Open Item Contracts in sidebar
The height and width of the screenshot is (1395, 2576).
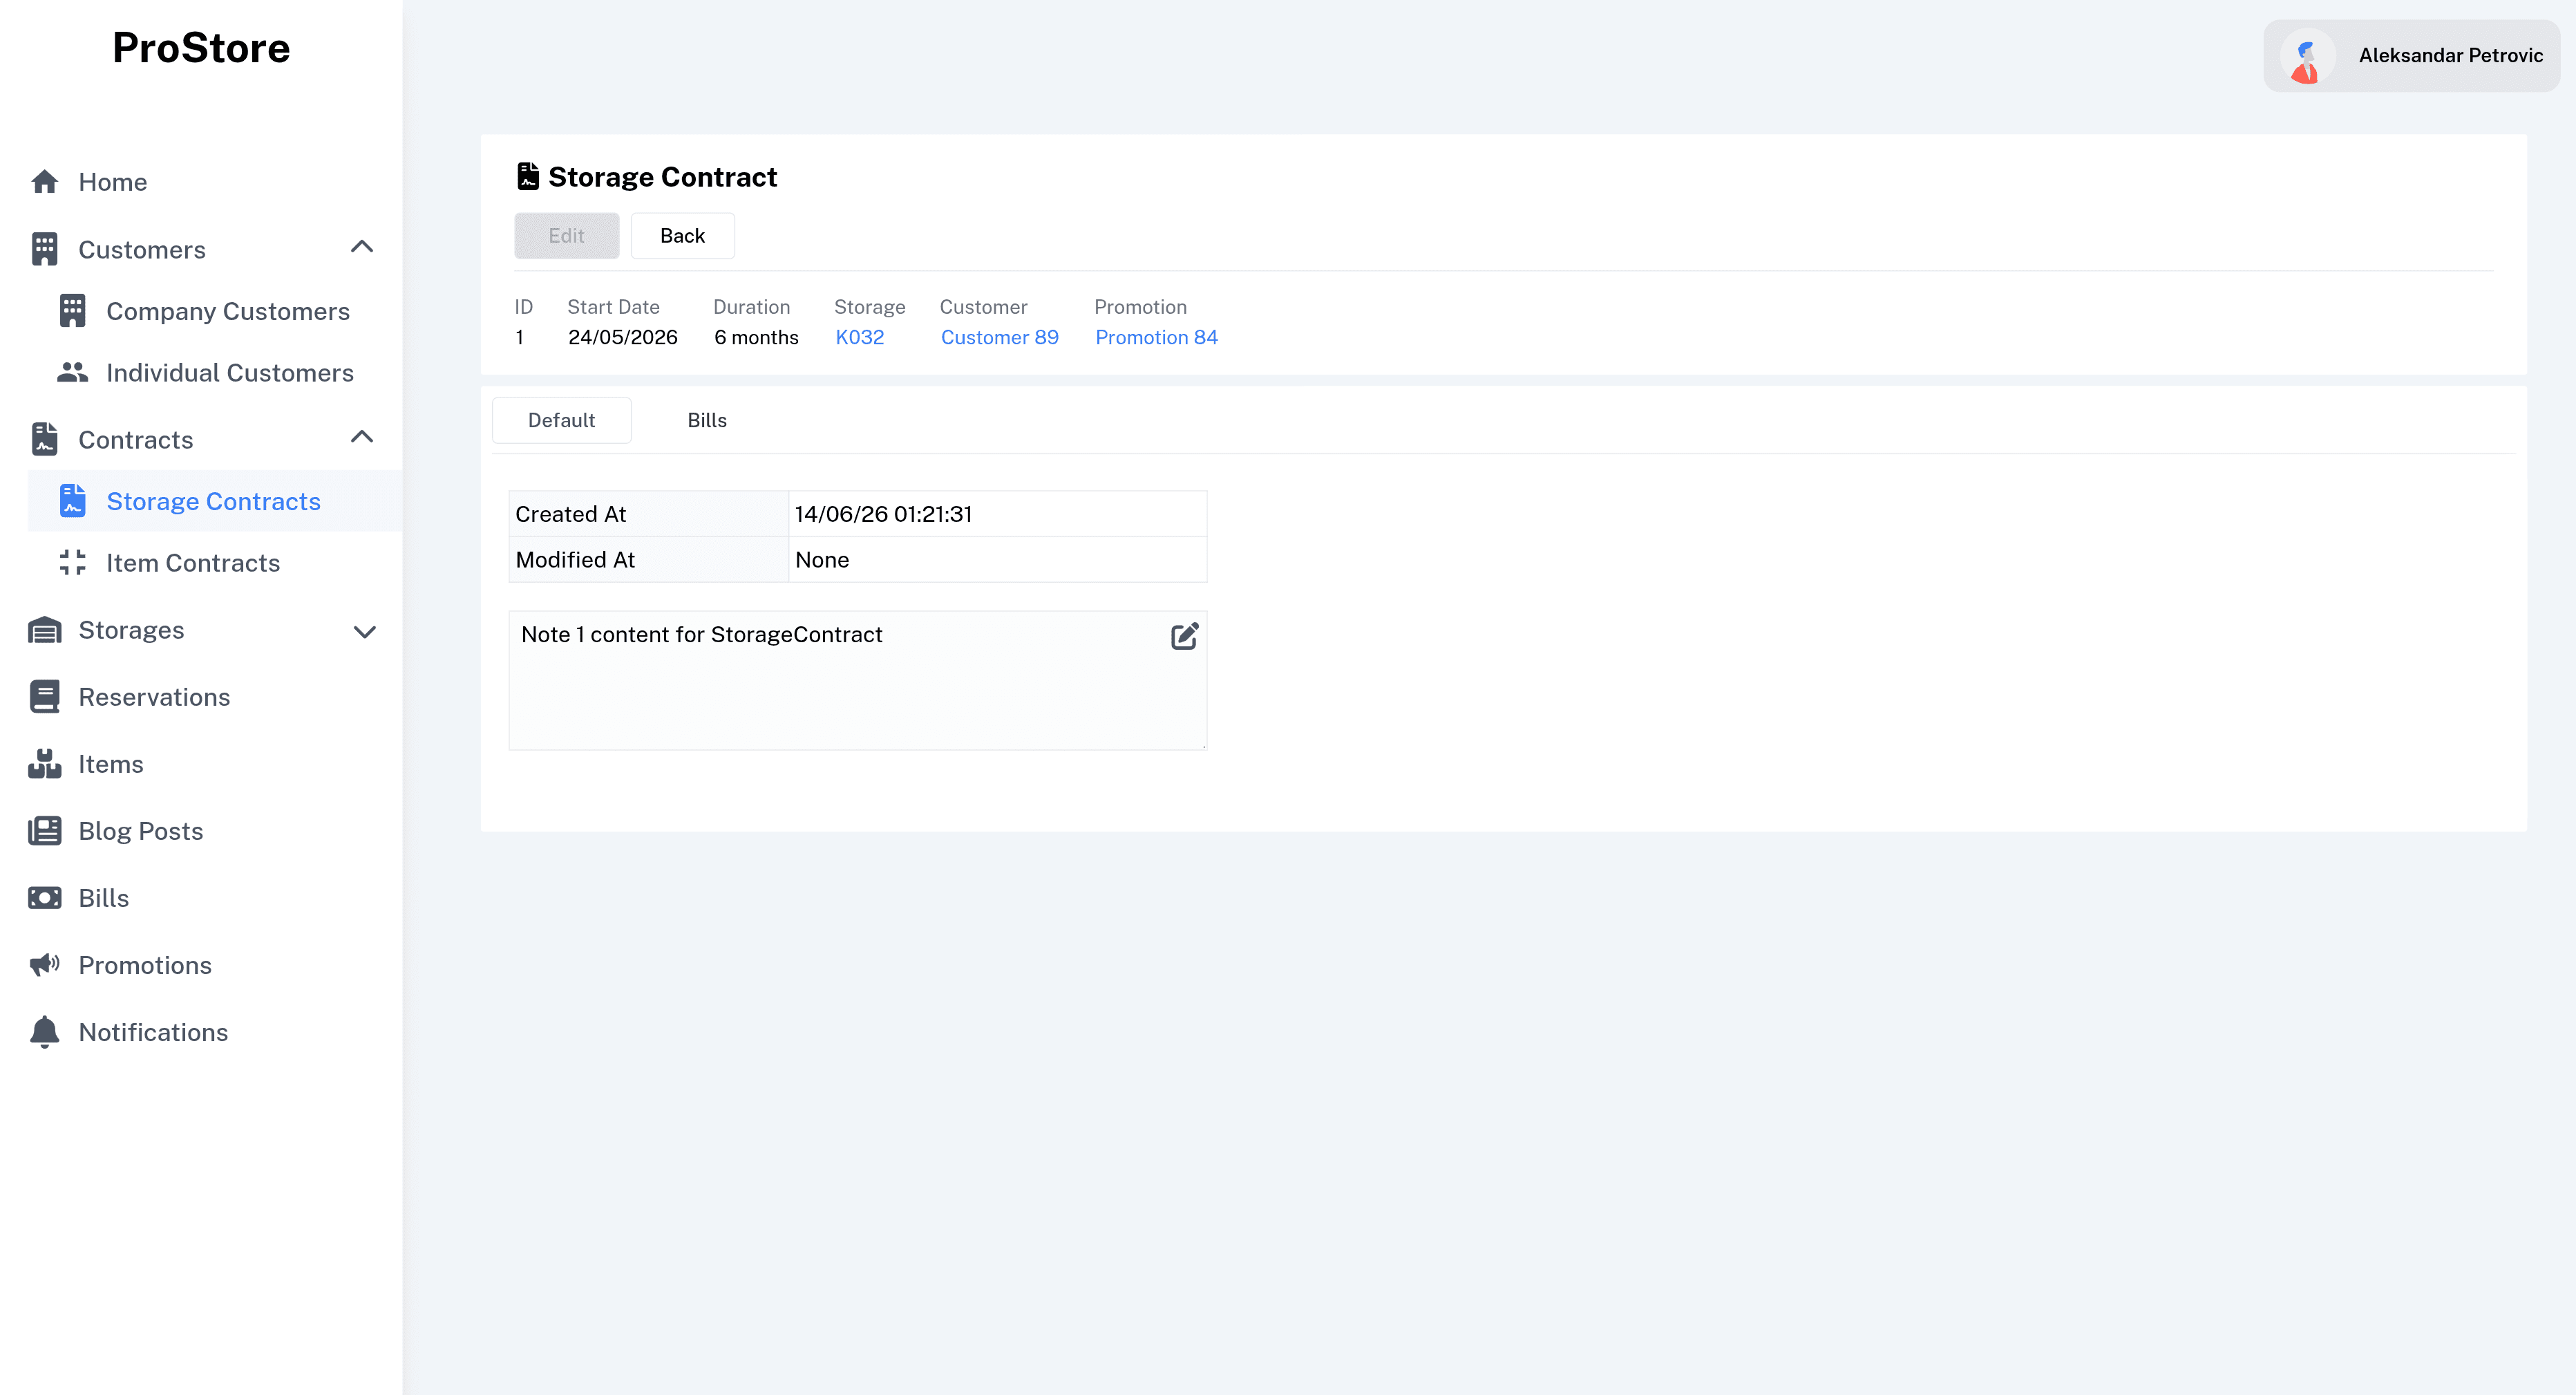[x=215, y=563]
